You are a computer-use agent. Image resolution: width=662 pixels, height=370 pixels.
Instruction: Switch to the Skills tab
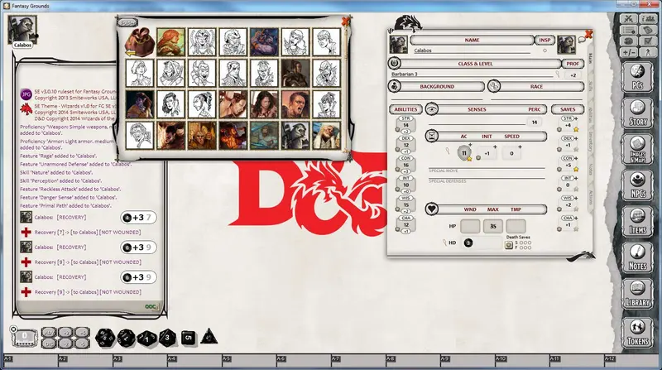click(x=591, y=86)
